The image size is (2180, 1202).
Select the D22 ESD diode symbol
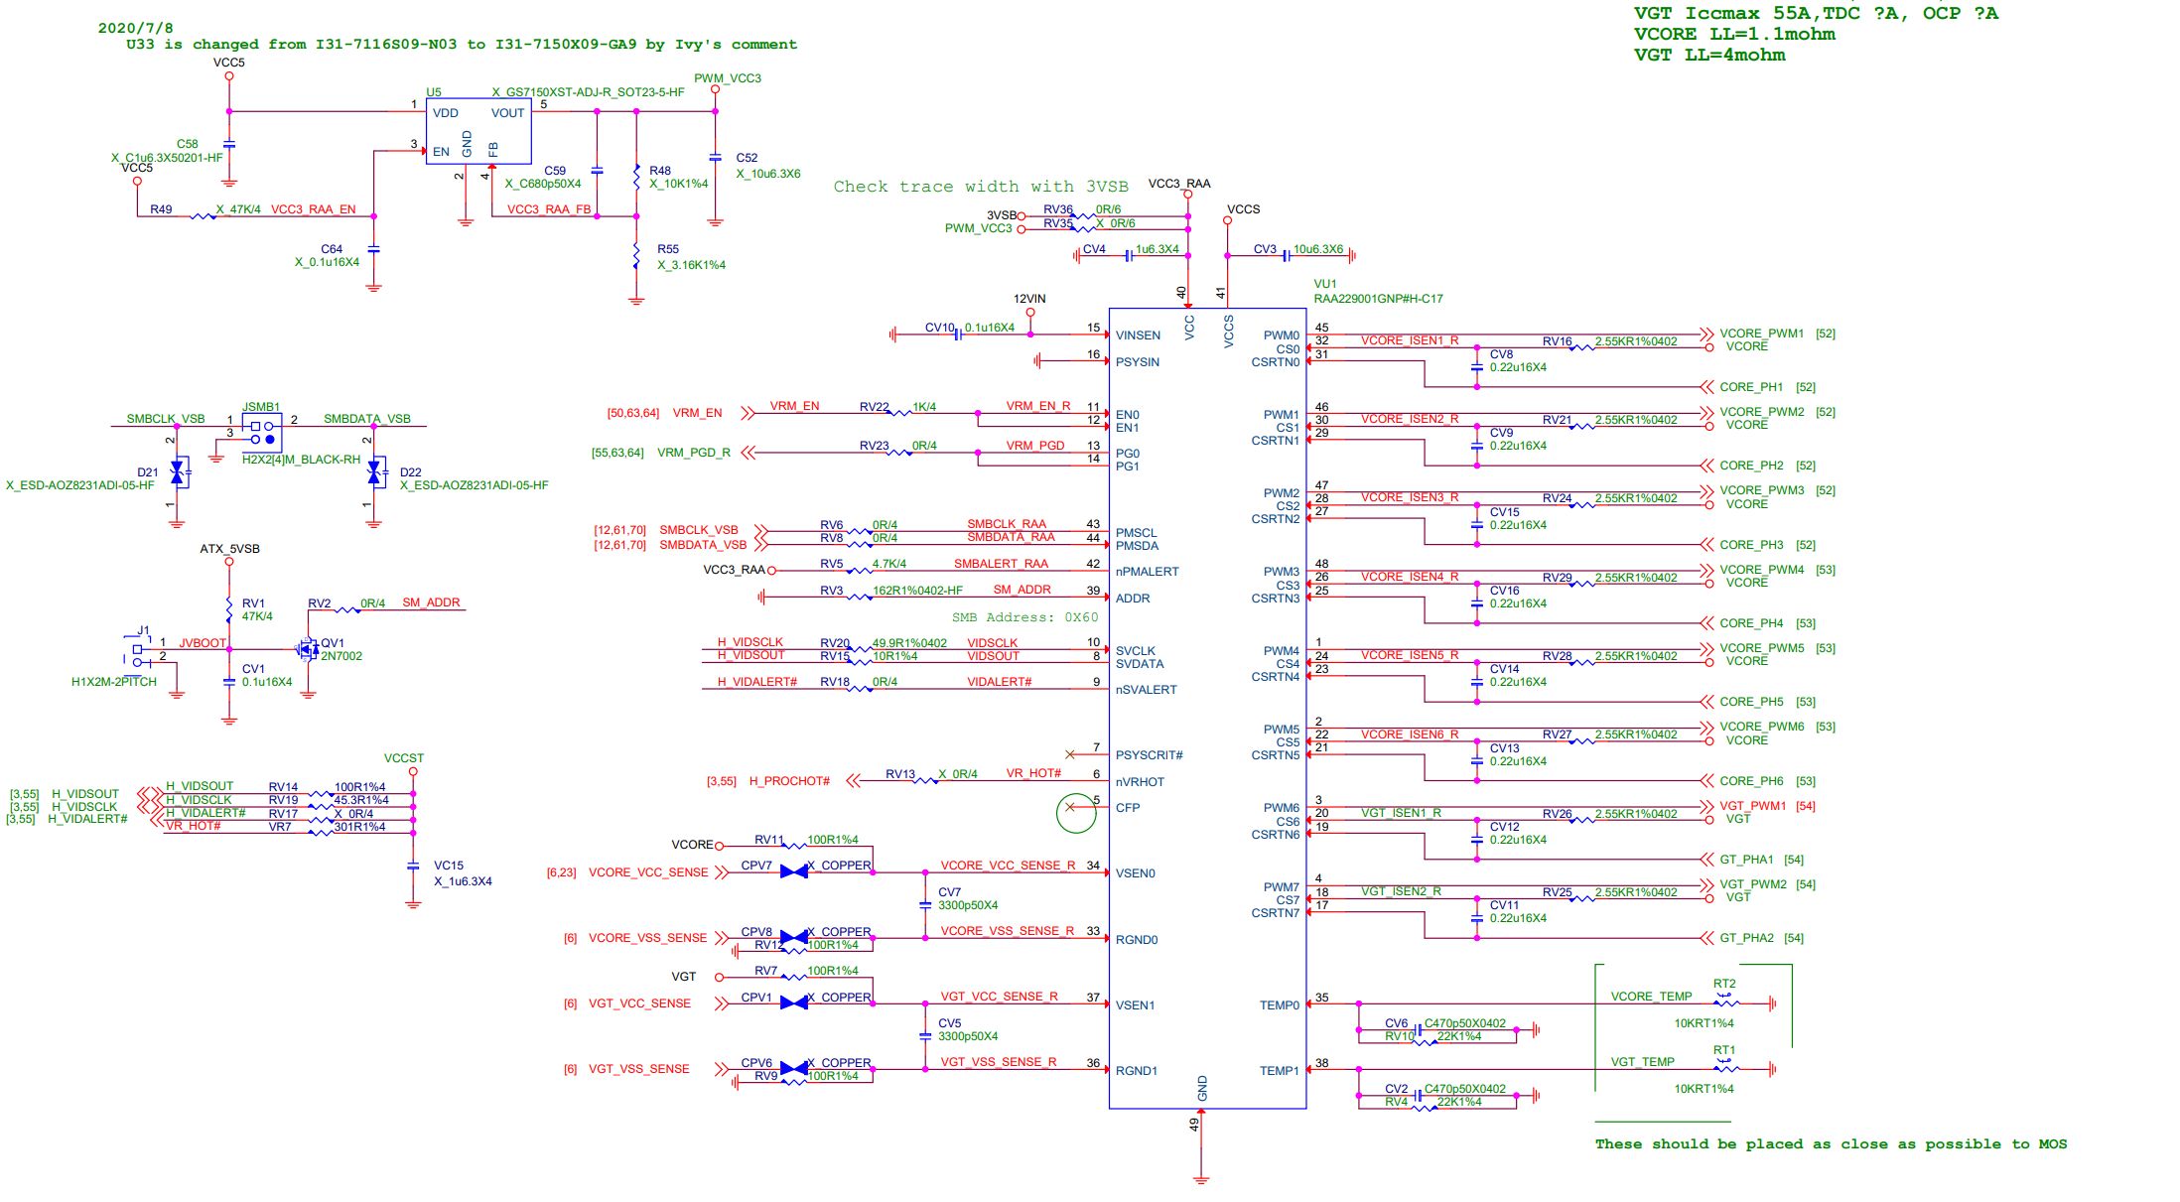pyautogui.click(x=374, y=471)
